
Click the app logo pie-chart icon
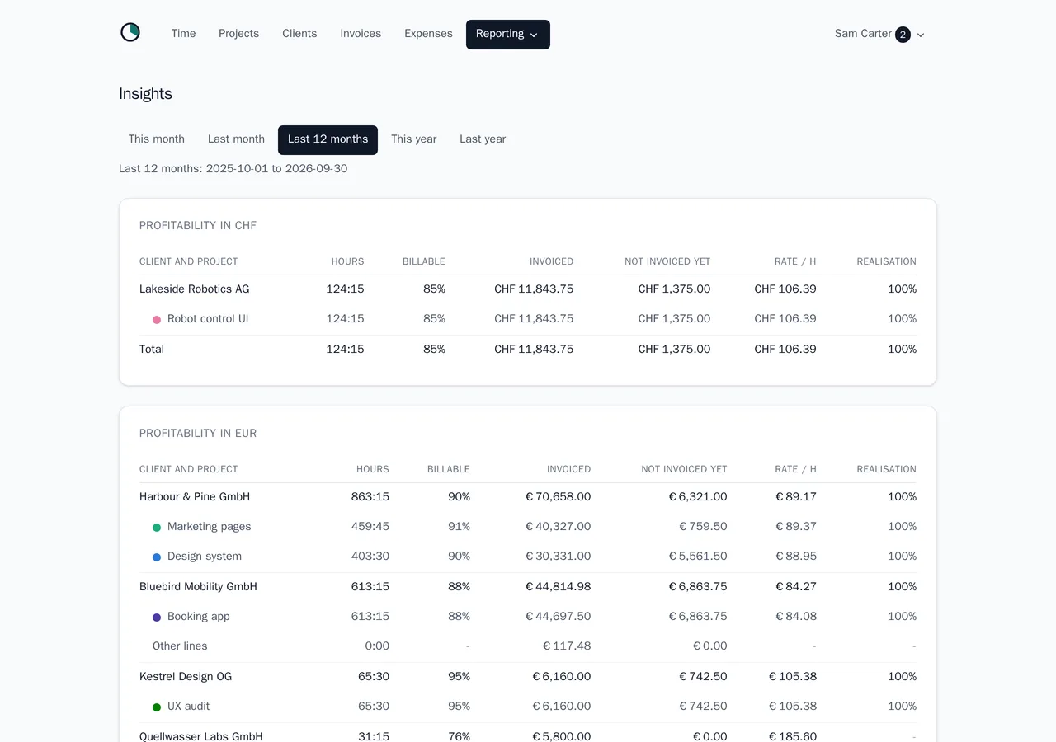(x=130, y=33)
